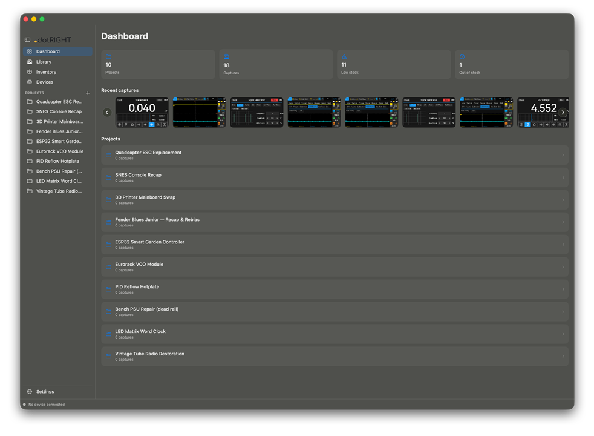Expand chevron on LED Matrix Word Clock row
The image size is (594, 436).
[x=563, y=334]
